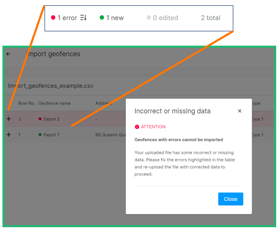Click the Depot 2 geofence name

52,119
